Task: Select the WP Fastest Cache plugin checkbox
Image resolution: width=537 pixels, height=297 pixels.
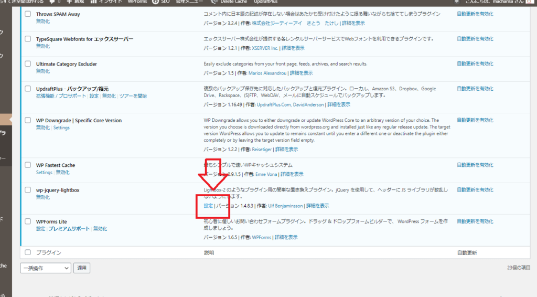Action: point(28,165)
